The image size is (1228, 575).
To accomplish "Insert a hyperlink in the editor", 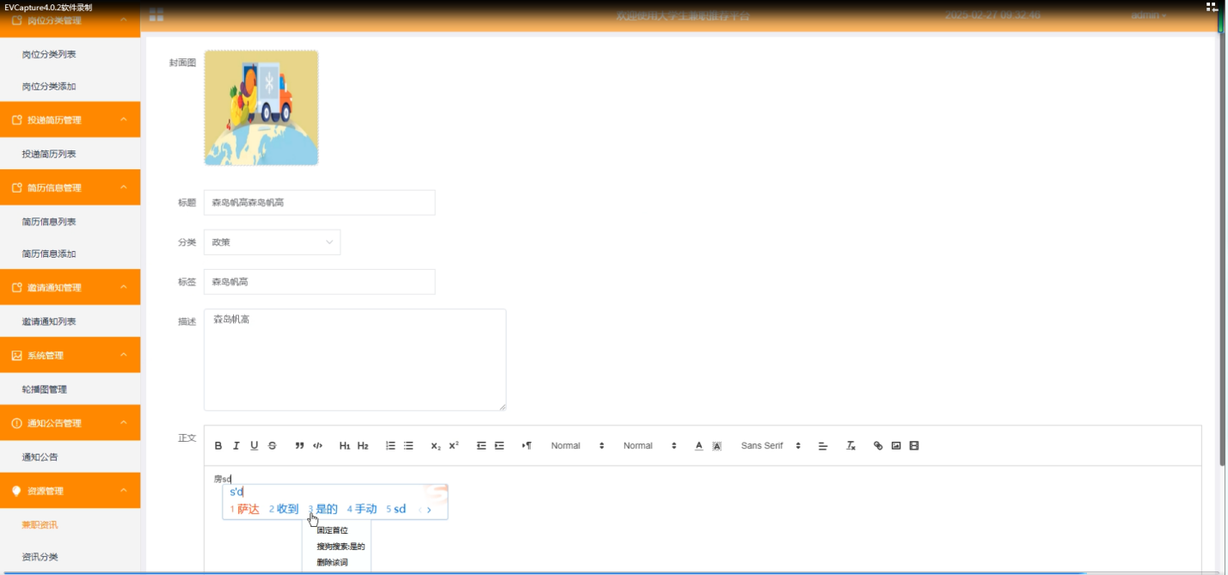I will [878, 446].
